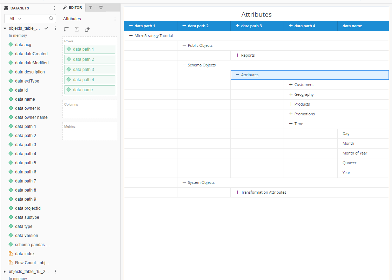
Task: Open the Datasets panel three-dot menu
Action: [x=54, y=8]
